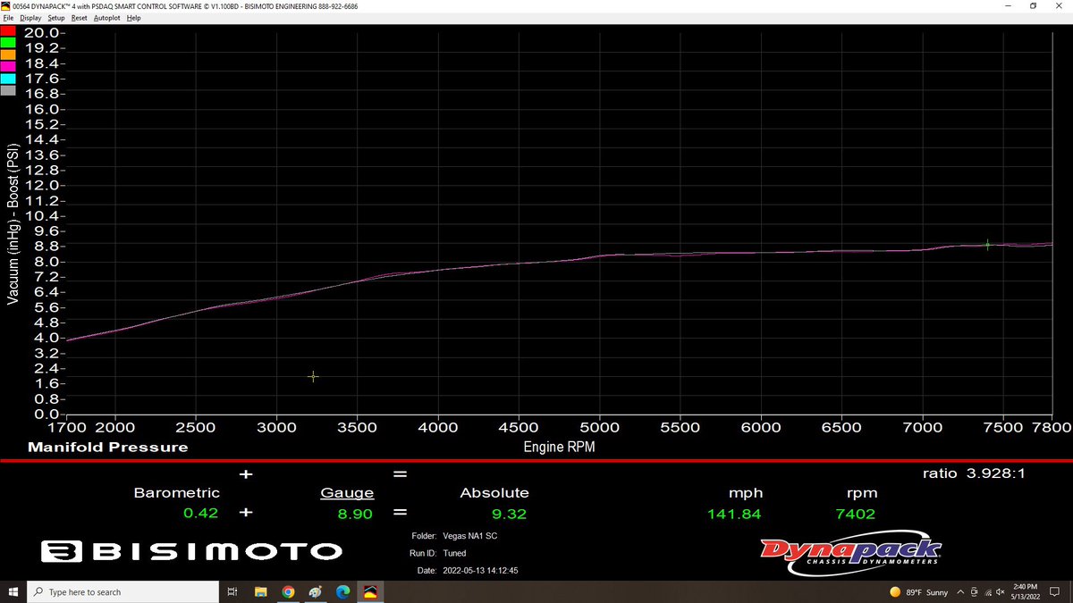The height and width of the screenshot is (603, 1073).
Task: Open Task View from the taskbar
Action: point(232,591)
